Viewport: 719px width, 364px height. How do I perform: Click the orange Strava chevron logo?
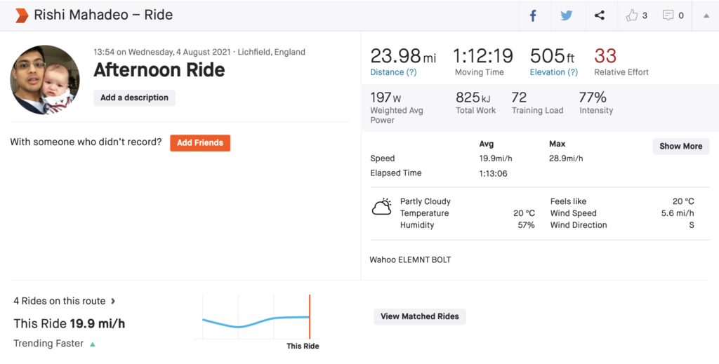point(22,15)
